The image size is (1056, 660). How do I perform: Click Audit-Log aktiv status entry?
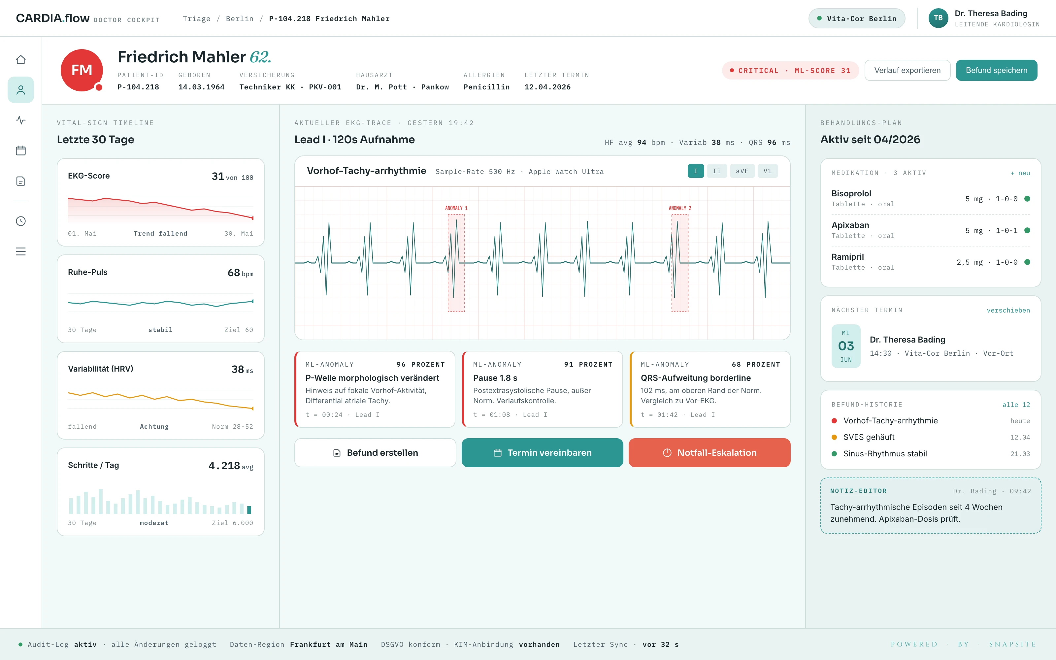point(117,644)
